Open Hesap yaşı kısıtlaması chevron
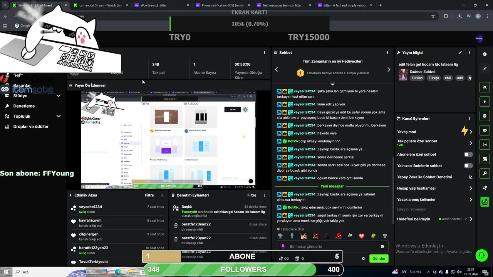 pyautogui.click(x=471, y=189)
